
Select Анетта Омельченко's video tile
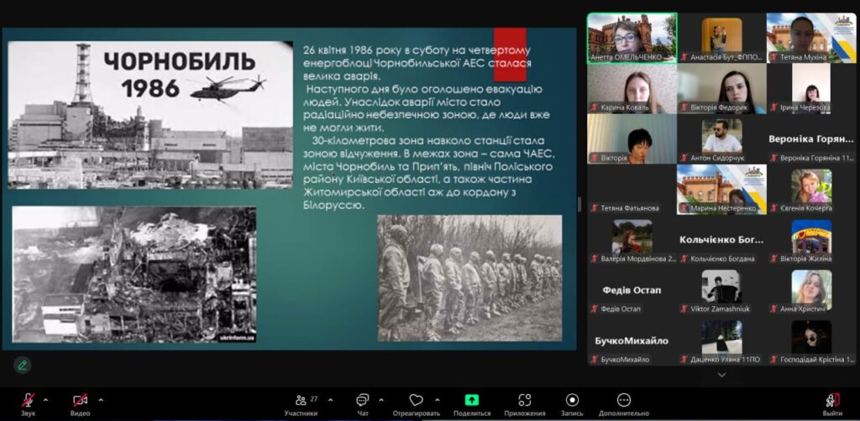click(632, 37)
